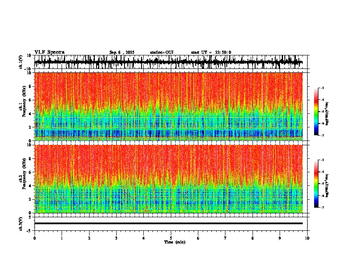Click inside the ch.2 spectrogram panel
This screenshot has width=346, height=267.
click(x=168, y=179)
